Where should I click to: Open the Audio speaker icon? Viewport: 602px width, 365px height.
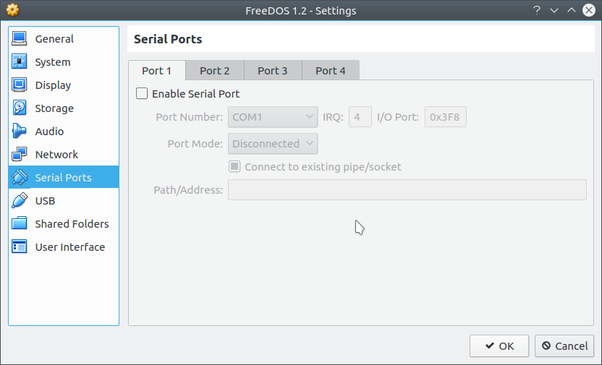tap(20, 131)
